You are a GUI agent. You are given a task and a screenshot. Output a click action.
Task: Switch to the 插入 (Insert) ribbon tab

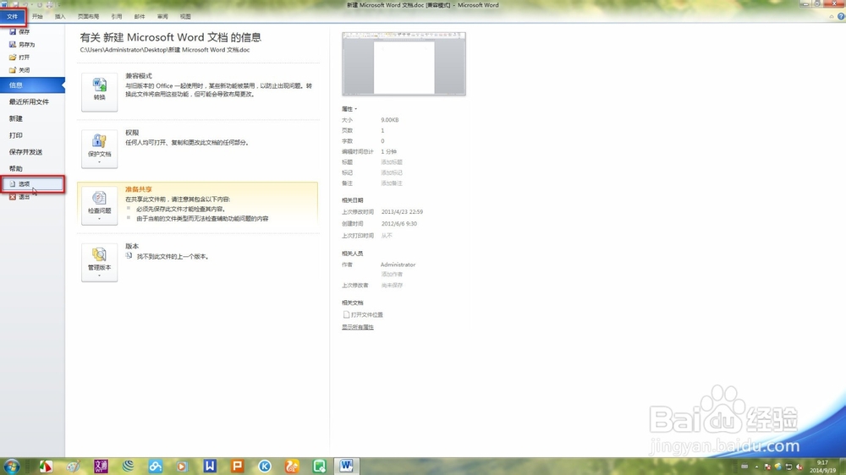[x=60, y=17]
